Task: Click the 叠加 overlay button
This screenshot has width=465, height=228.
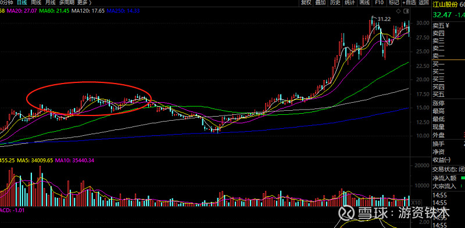Action: click(321, 3)
